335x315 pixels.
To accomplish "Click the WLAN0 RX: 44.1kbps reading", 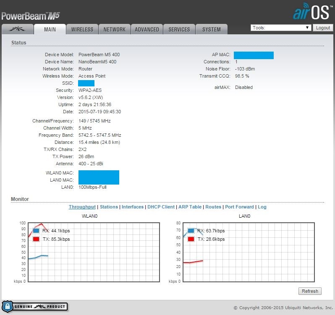I will 56,231.
